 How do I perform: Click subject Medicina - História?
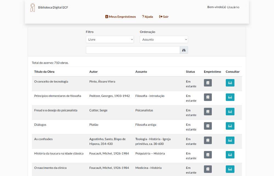coord(148,168)
